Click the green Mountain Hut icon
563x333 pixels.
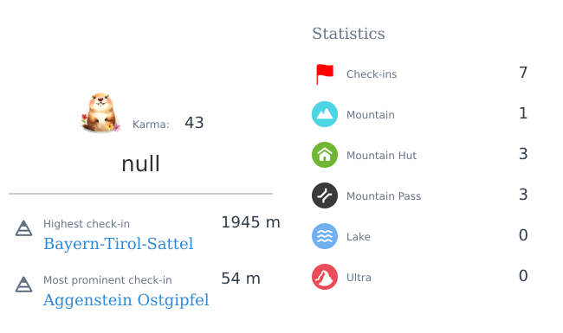point(325,155)
